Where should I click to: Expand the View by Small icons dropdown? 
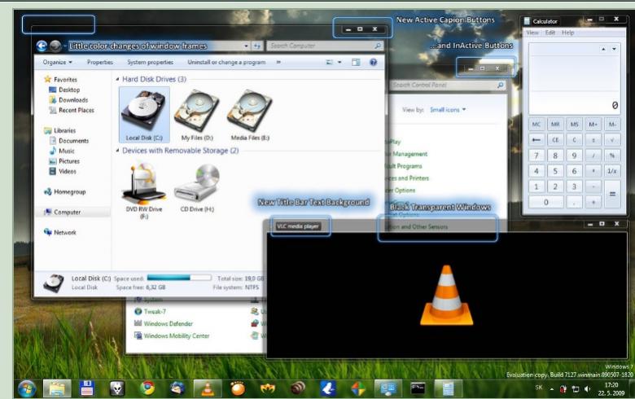click(448, 110)
